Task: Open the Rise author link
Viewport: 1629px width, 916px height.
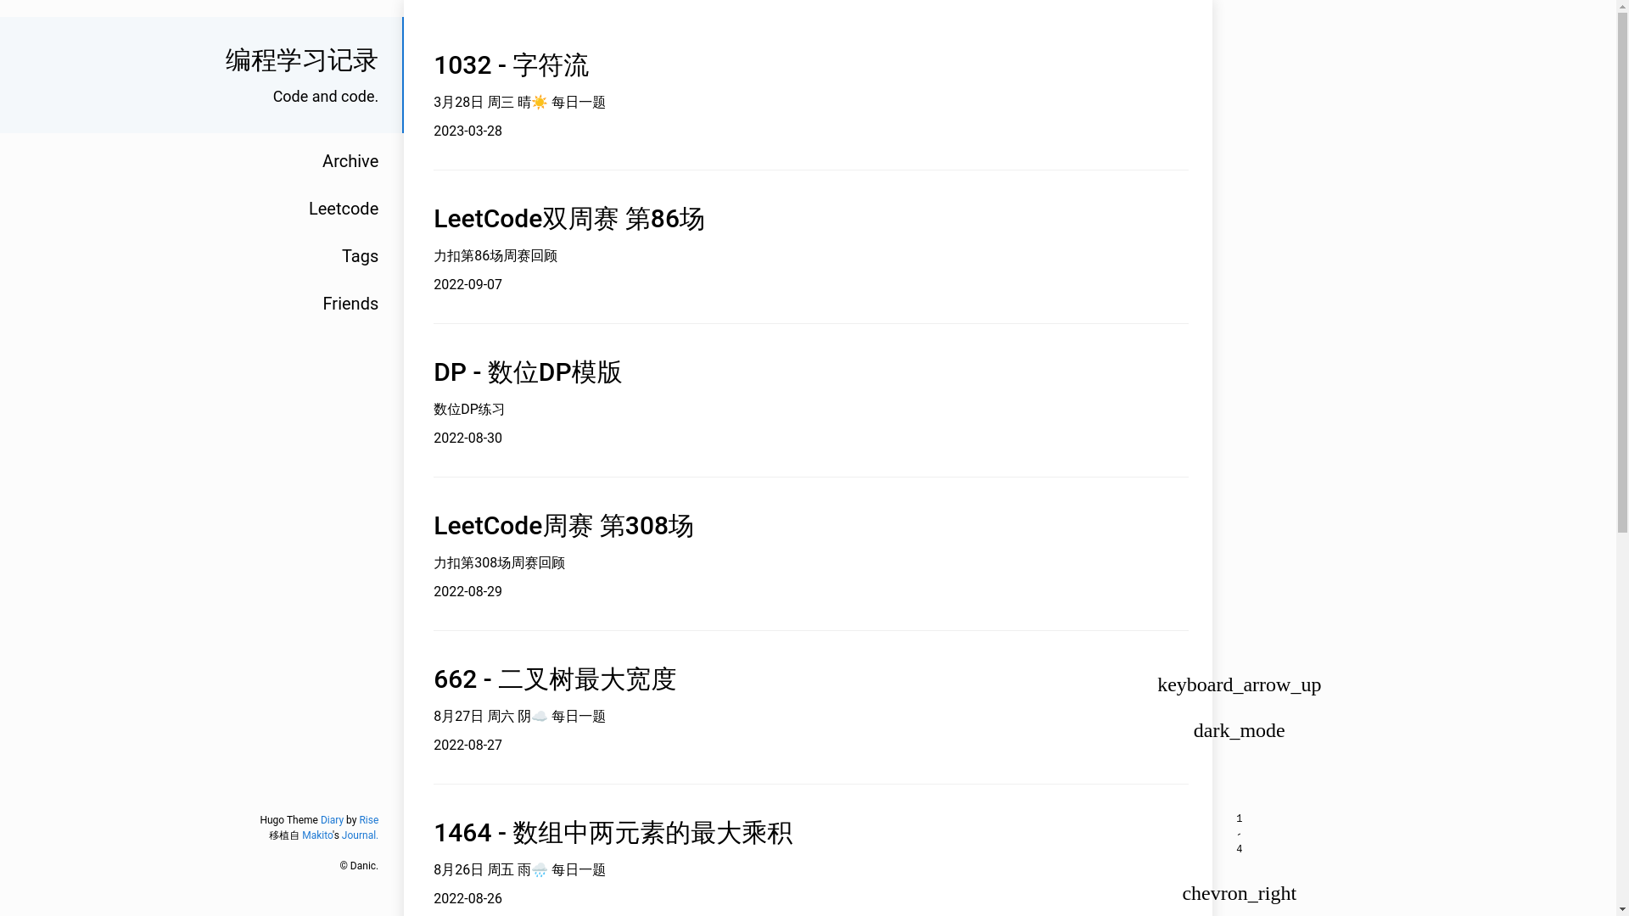Action: pos(368,820)
